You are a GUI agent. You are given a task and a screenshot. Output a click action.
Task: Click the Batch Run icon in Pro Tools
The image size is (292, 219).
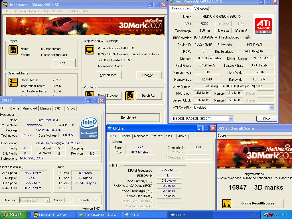point(130,96)
